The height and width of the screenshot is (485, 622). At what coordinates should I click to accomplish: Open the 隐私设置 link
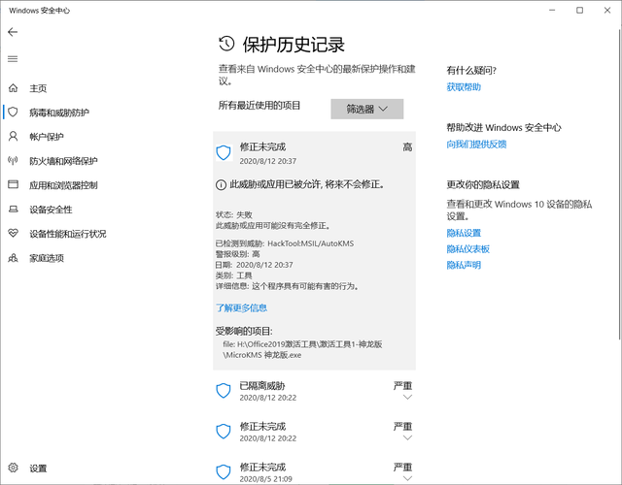(464, 233)
